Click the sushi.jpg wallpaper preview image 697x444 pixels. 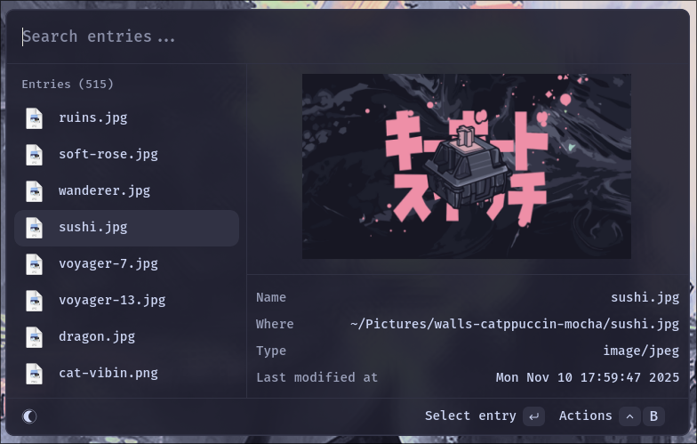click(x=466, y=166)
